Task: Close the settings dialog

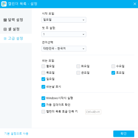Action: point(135,4)
